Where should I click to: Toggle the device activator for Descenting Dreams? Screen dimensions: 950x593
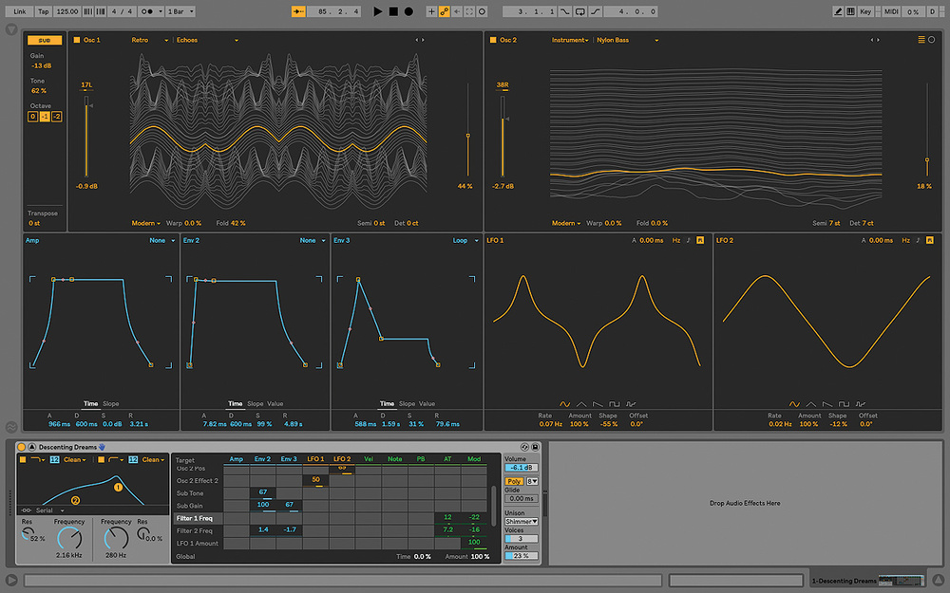click(21, 447)
